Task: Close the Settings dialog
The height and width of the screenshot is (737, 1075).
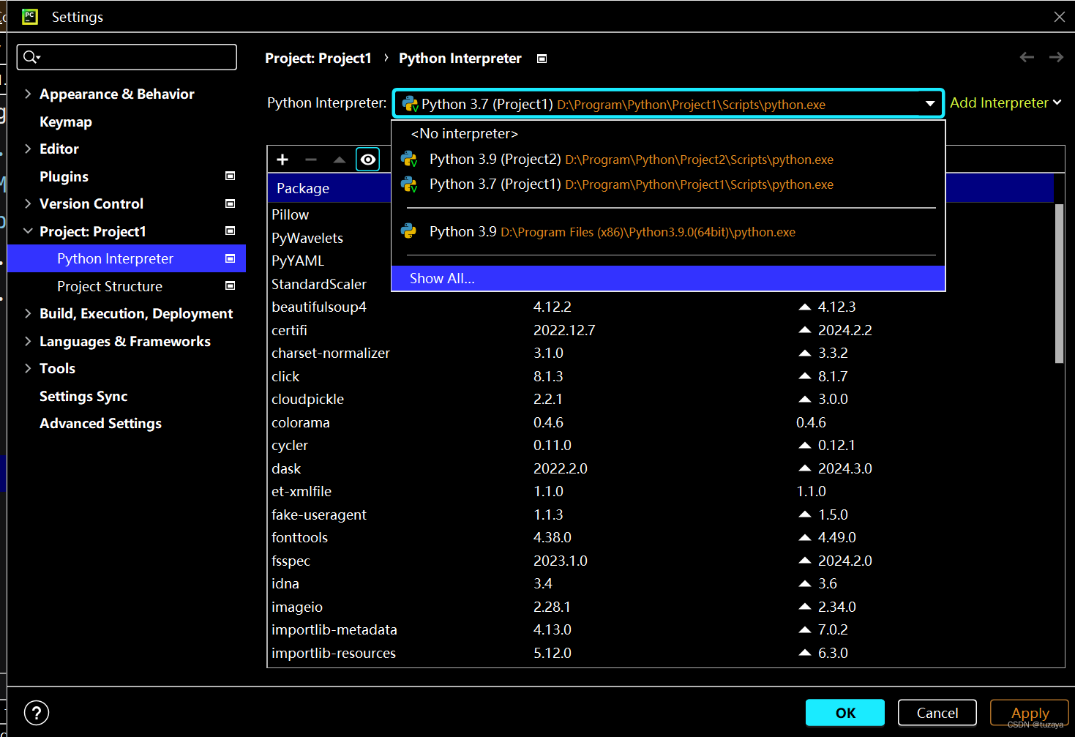Action: (1060, 17)
